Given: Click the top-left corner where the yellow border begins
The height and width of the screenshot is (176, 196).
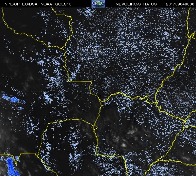Looking at the screenshot, I should [x=2, y=9].
